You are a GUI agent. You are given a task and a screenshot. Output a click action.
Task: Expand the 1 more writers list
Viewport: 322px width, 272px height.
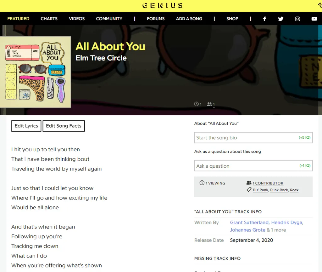tap(278, 230)
